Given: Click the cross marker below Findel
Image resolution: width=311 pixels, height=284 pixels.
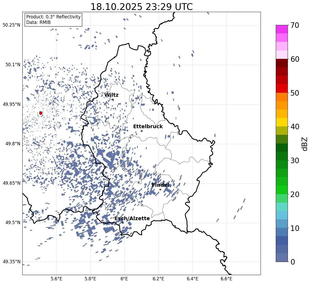Looking at the screenshot, I should point(160,190).
